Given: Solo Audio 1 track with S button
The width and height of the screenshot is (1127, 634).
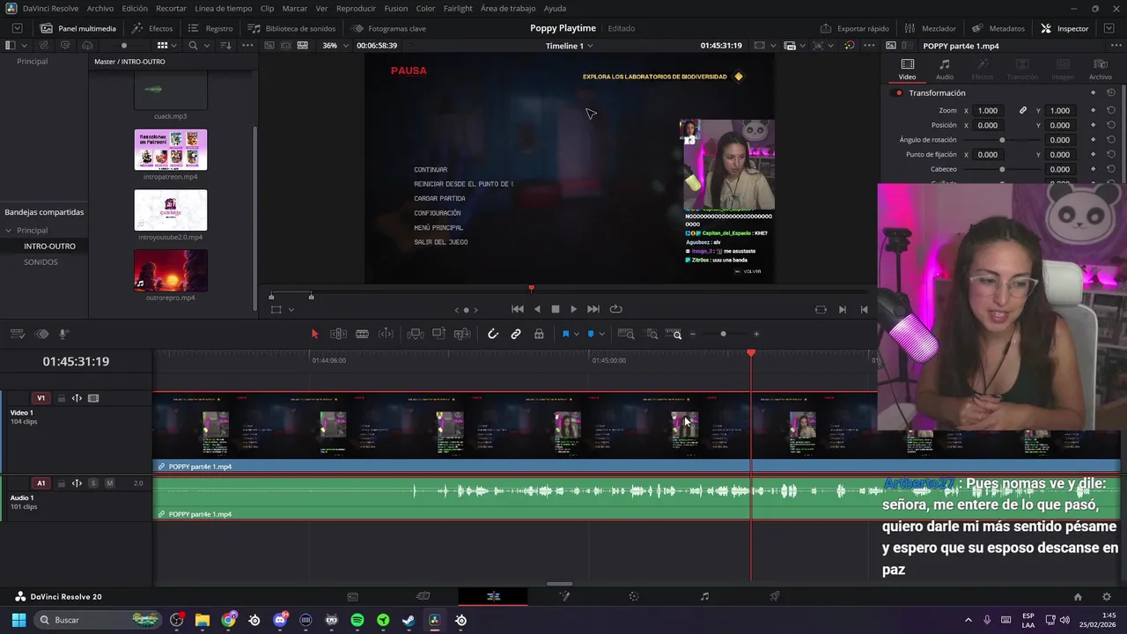Looking at the screenshot, I should pos(93,483).
